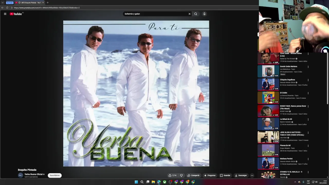Open options menu for Donde Estás Mariana
This screenshot has height=185, width=329.
pyautogui.click(x=308, y=67)
